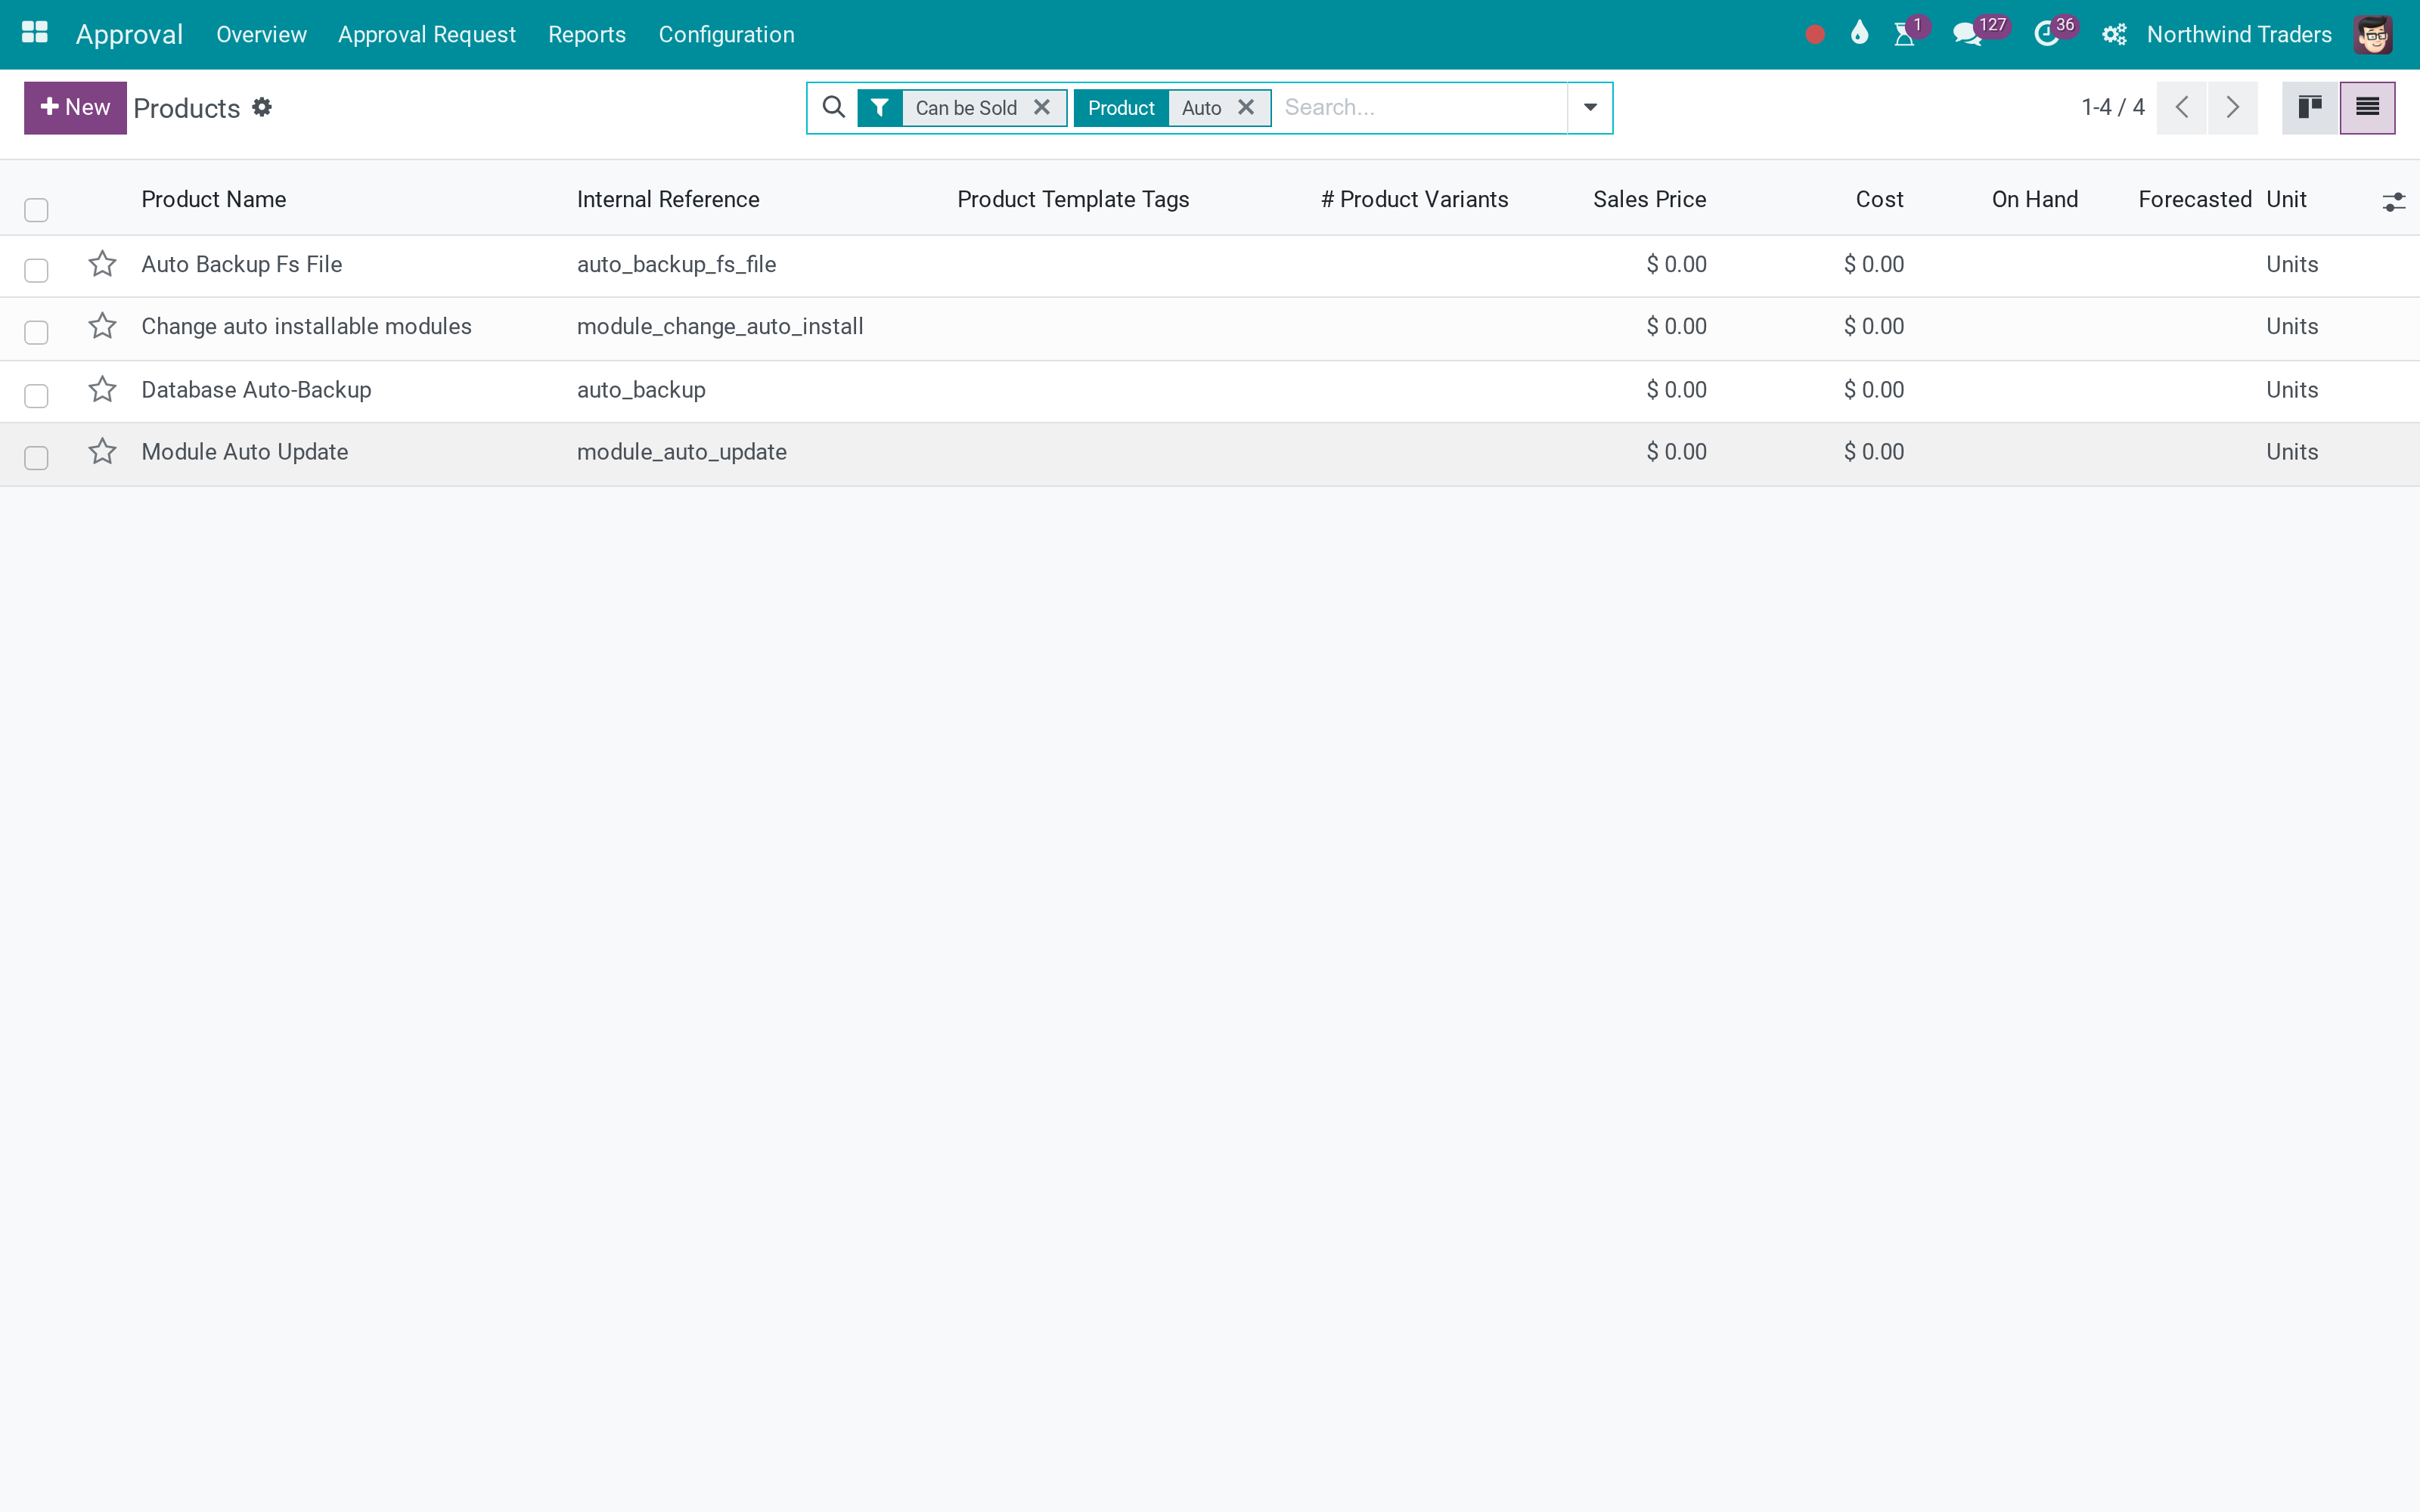
Task: Sort by Sales Price column
Action: pos(1650,199)
